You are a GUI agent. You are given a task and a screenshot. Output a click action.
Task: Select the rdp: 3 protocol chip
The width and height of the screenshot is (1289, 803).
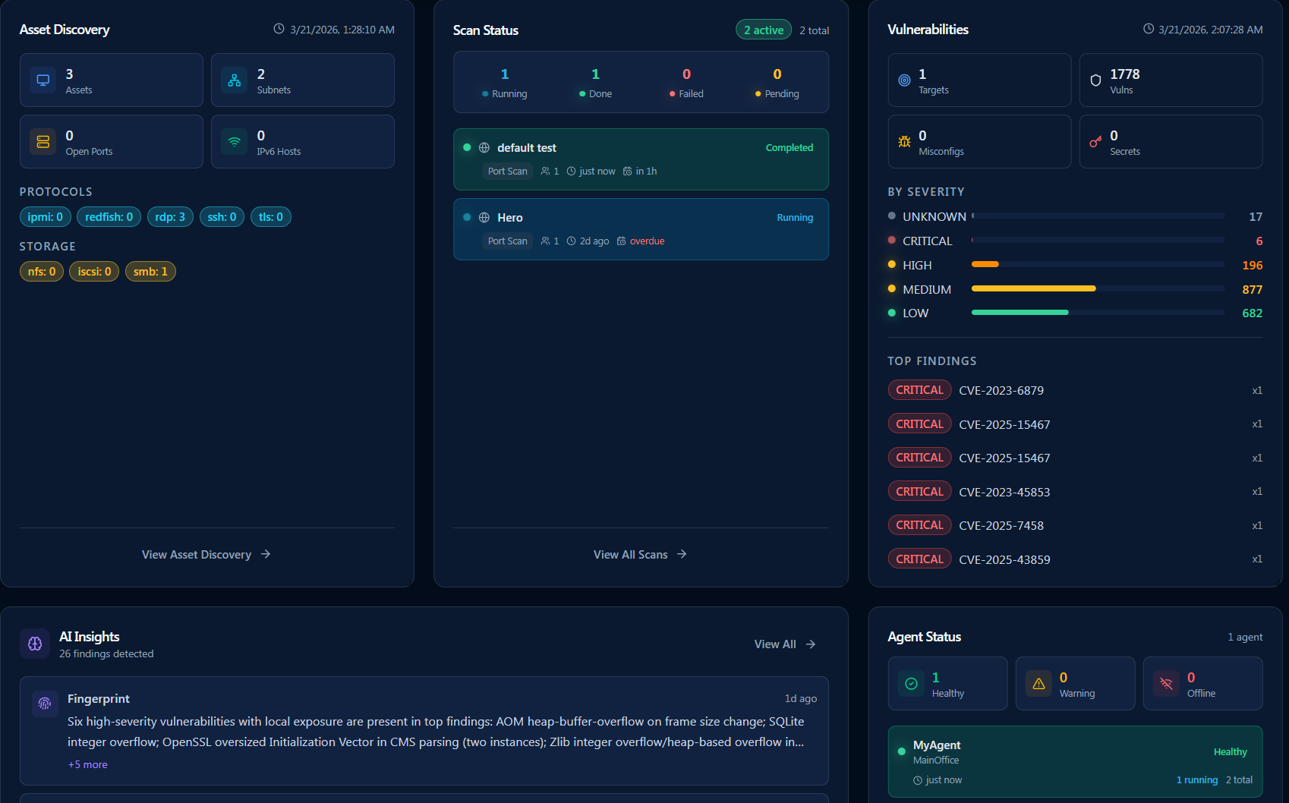point(170,217)
